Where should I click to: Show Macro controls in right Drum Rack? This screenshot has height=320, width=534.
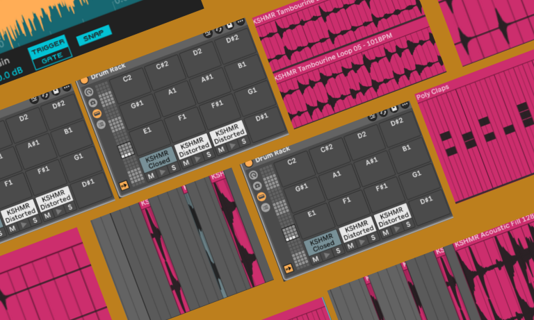click(253, 175)
